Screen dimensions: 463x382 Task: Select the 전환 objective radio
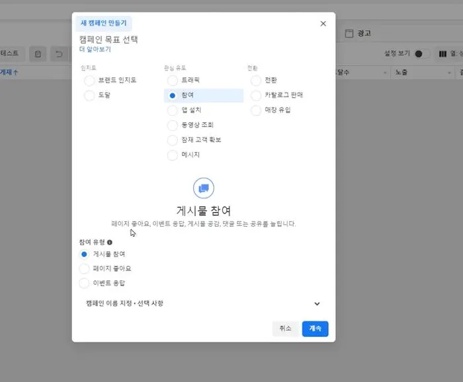click(256, 80)
